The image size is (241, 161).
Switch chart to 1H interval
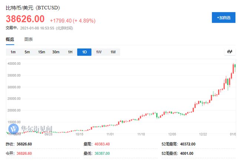(70, 52)
